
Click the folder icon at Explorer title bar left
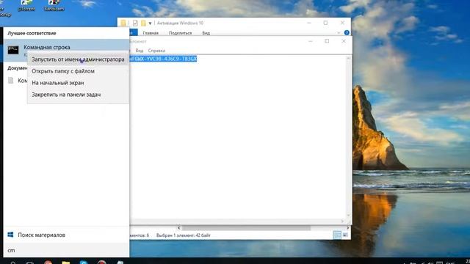(x=123, y=23)
